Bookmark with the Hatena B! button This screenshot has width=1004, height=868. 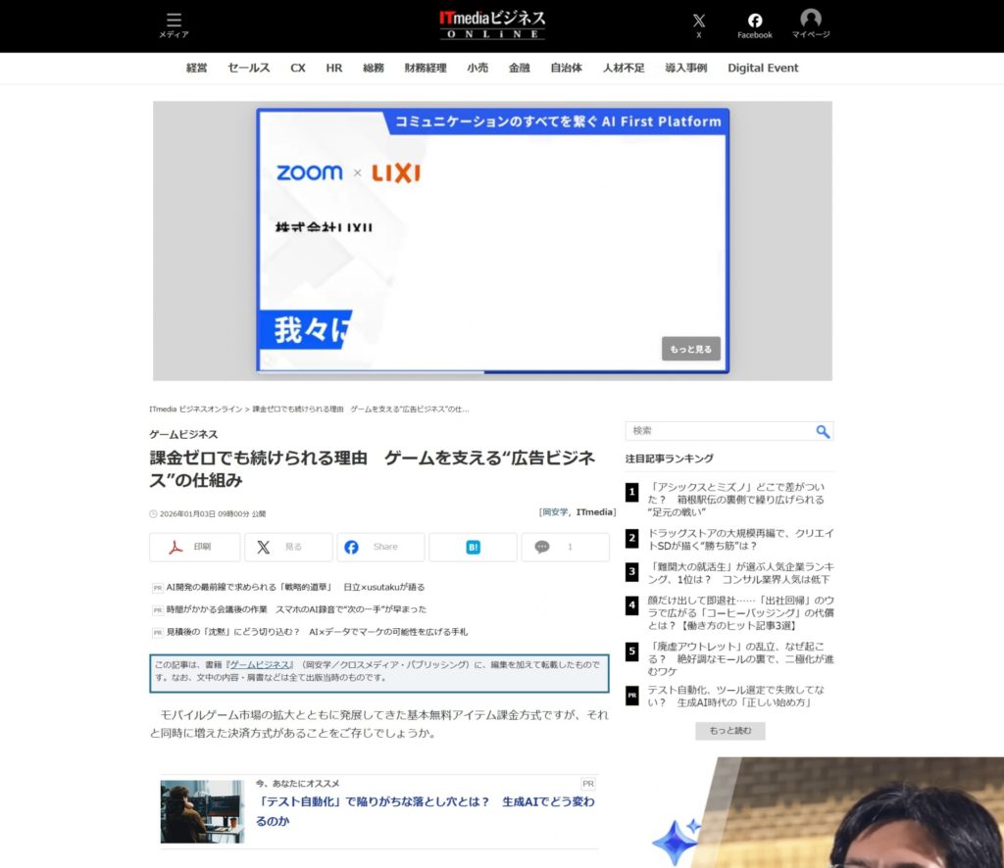(x=473, y=547)
